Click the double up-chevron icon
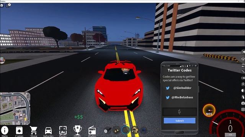Screen dimensions: 245x137 point(243,84)
